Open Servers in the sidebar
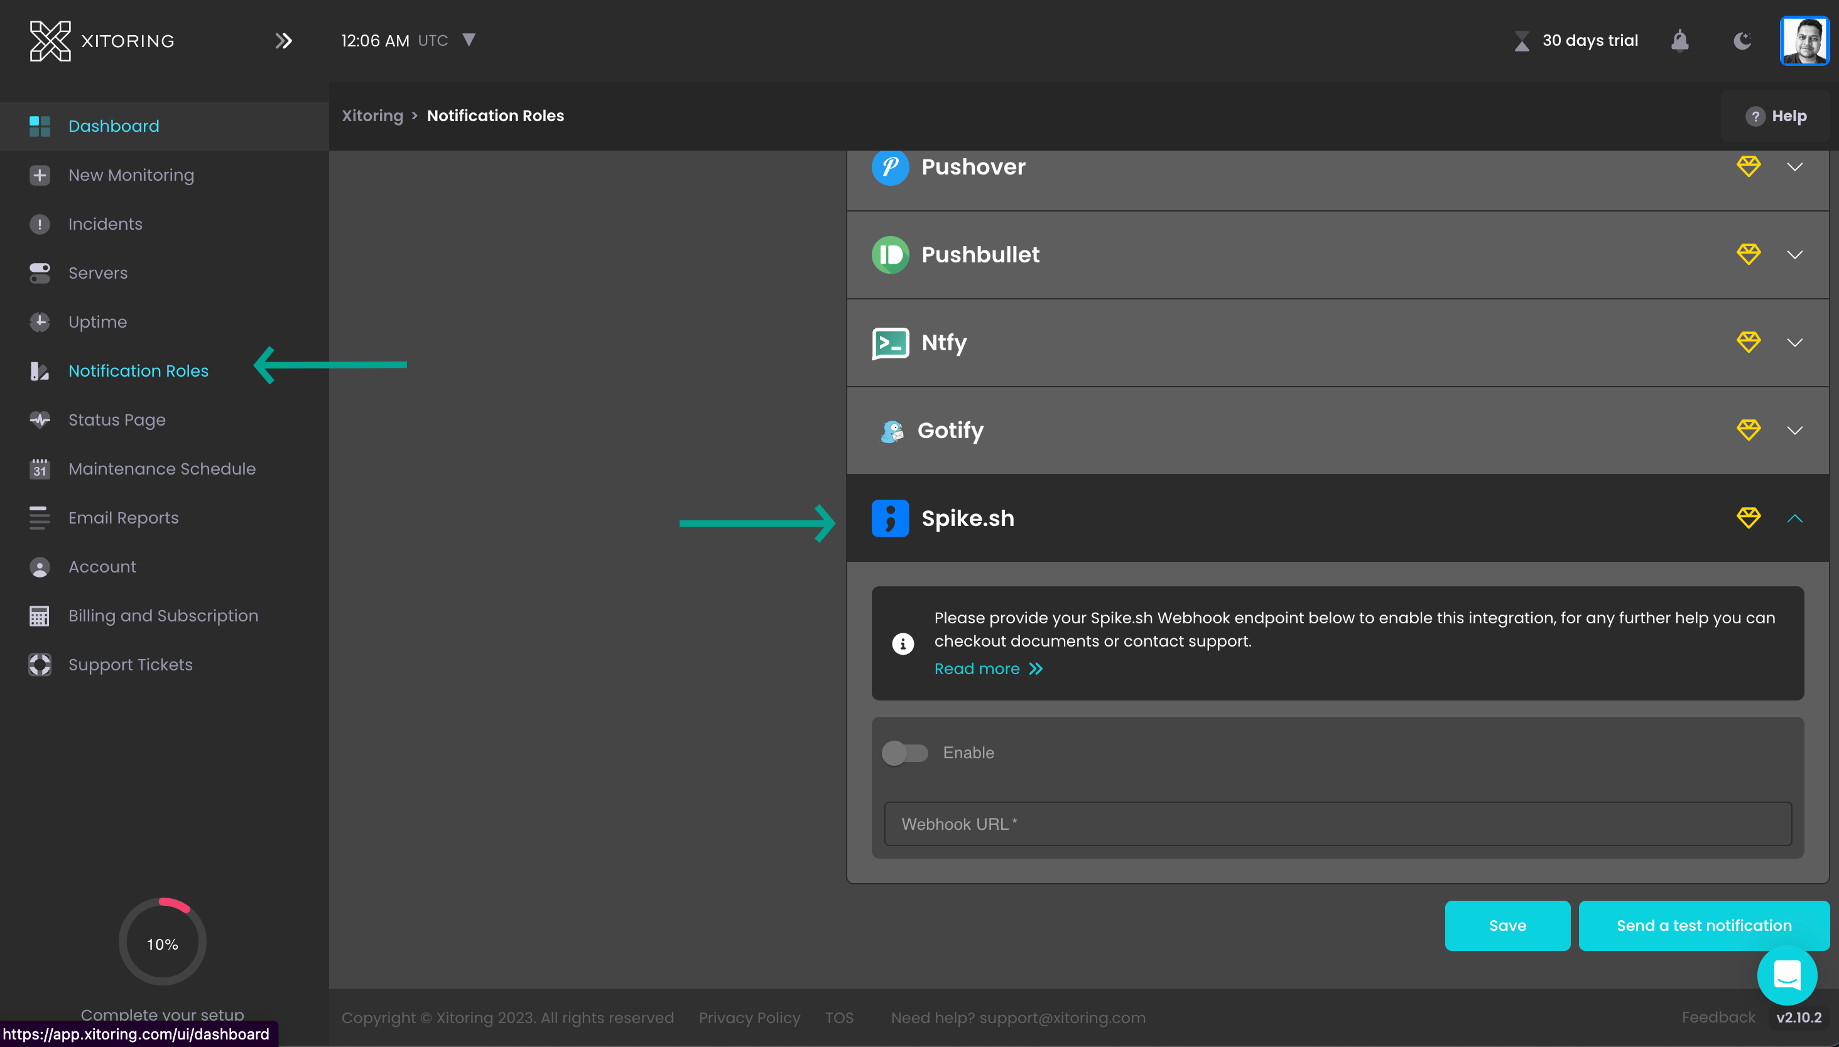Screen dimensions: 1839x1047 (98, 273)
